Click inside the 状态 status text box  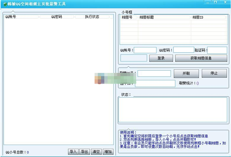point(173,110)
